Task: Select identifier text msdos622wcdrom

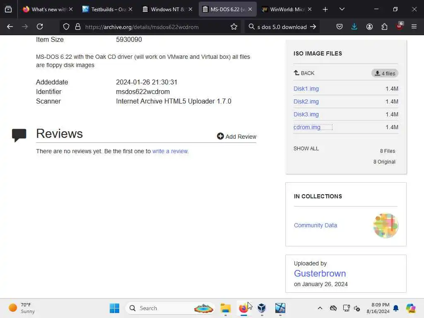Action: point(143,92)
